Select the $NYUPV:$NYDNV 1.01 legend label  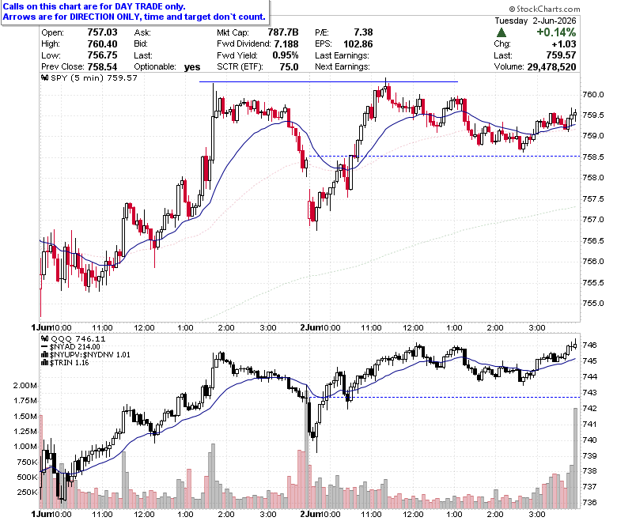pos(89,355)
